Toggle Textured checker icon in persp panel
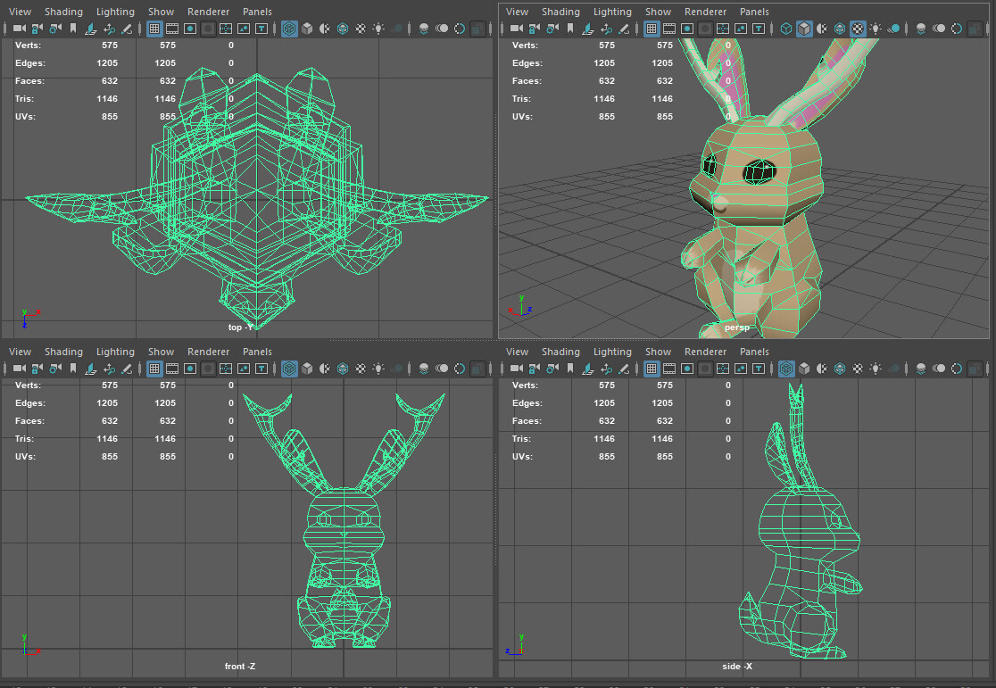Viewport: 996px width, 688px height. [858, 29]
